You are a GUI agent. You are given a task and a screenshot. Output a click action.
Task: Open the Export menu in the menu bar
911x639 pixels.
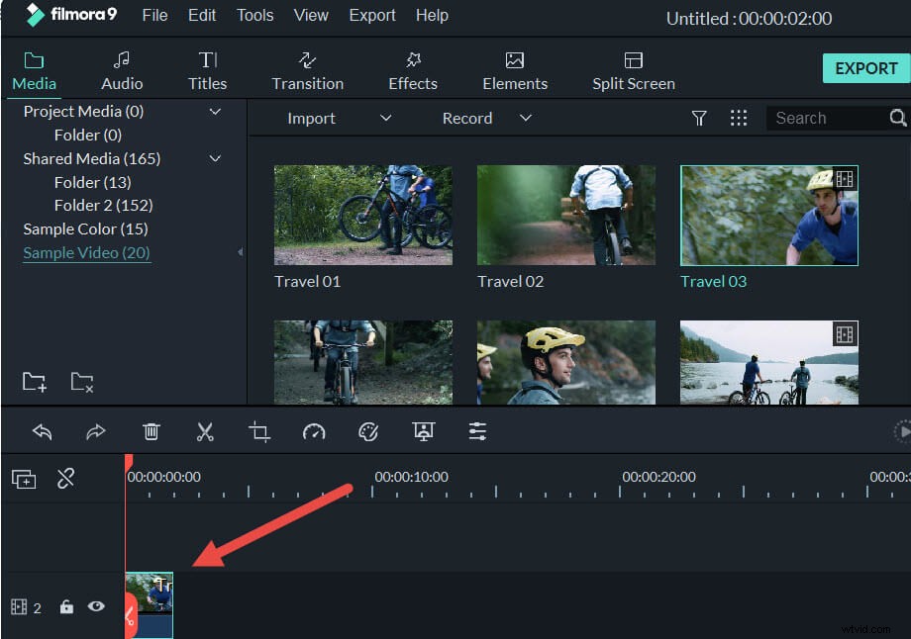372,15
